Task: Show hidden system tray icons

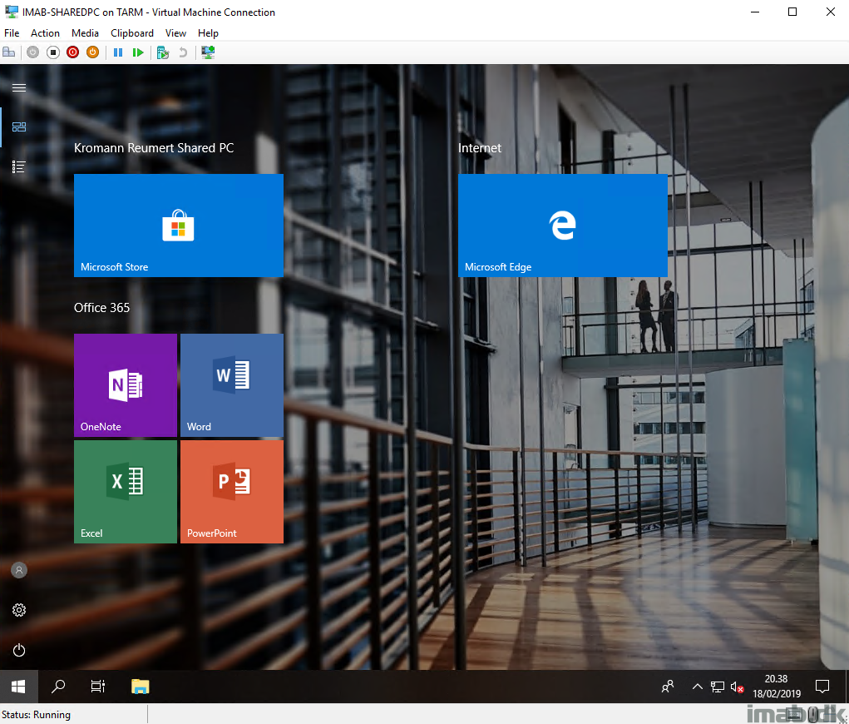Action: coord(698,687)
